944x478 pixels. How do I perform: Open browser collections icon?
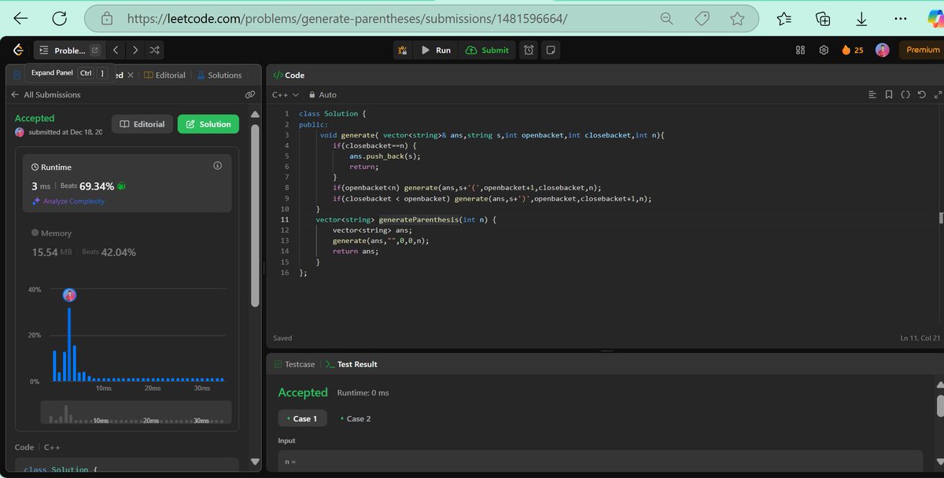click(x=823, y=18)
